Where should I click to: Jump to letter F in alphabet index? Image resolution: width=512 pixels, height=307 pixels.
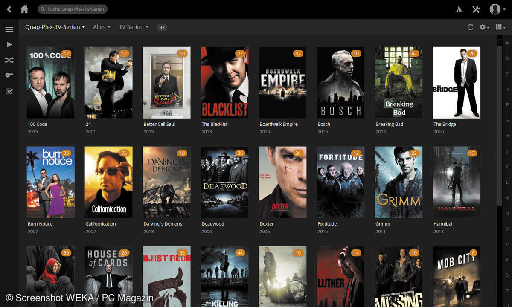pos(507,105)
